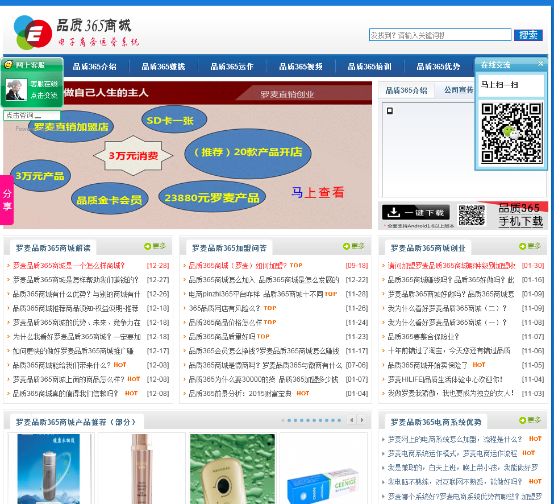The width and height of the screenshot is (554, 504).
Task: Click the 马上扫一扫 text in chat panel
Action: 499,85
